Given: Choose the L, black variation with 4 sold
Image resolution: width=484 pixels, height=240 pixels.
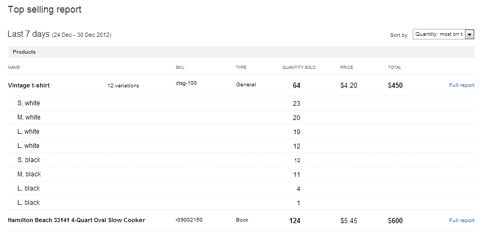Looking at the screenshot, I should pos(29,188).
